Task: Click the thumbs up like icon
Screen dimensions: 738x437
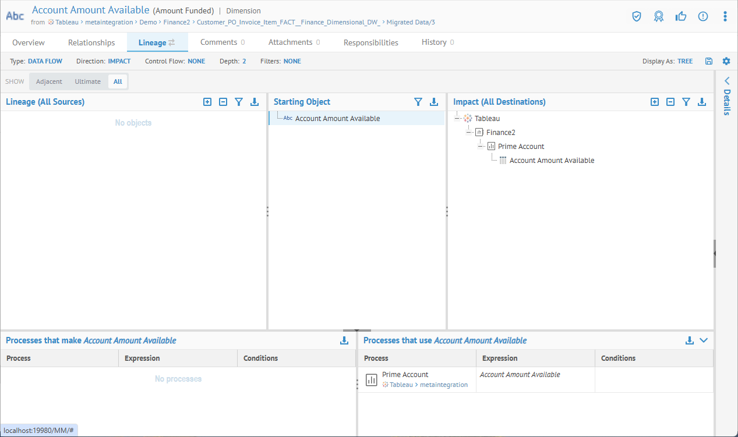Action: coord(681,16)
